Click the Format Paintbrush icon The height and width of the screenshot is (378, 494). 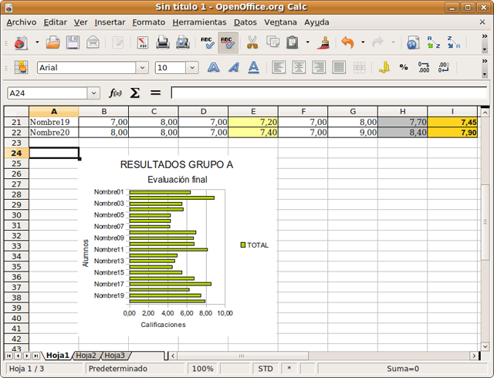click(x=326, y=42)
